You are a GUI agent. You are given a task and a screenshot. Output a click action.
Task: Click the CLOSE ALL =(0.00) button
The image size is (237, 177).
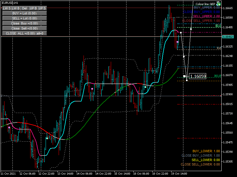click(x=25, y=33)
